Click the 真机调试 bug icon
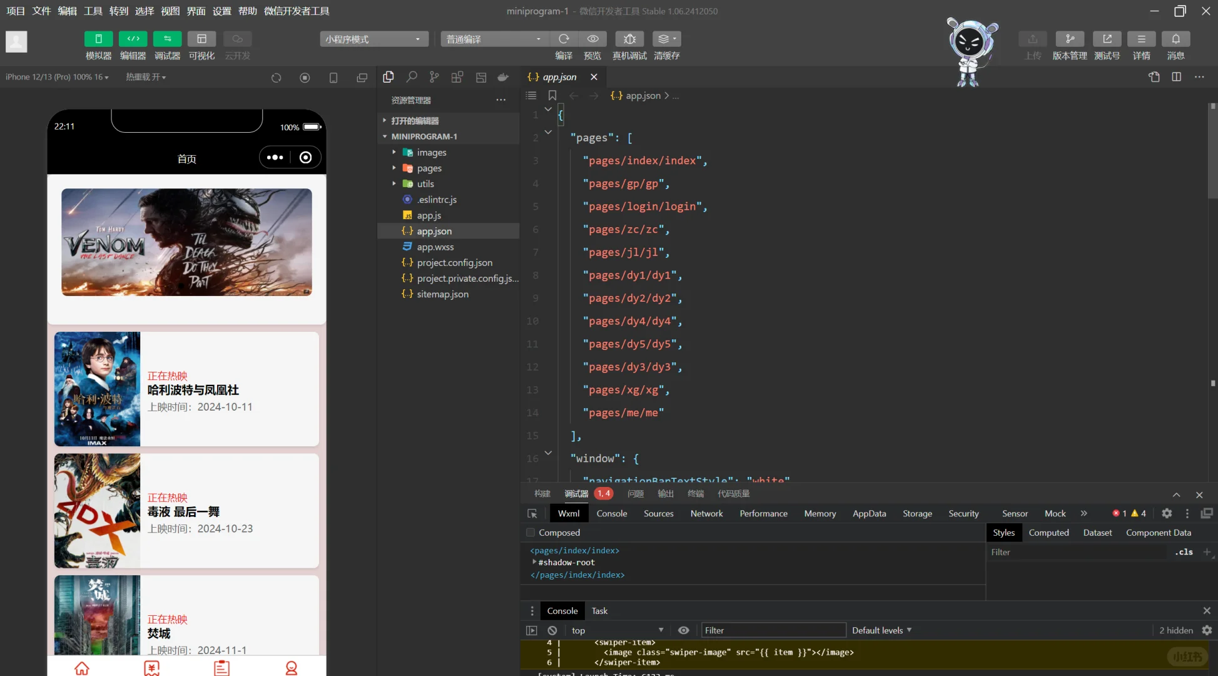Screen dimensions: 1218x676 coord(629,39)
